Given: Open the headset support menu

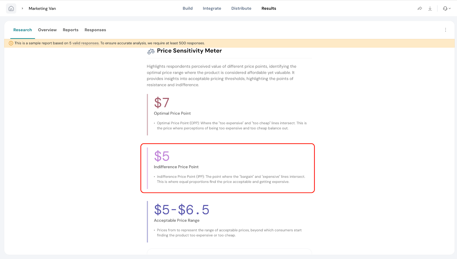Looking at the screenshot, I should coord(446,9).
